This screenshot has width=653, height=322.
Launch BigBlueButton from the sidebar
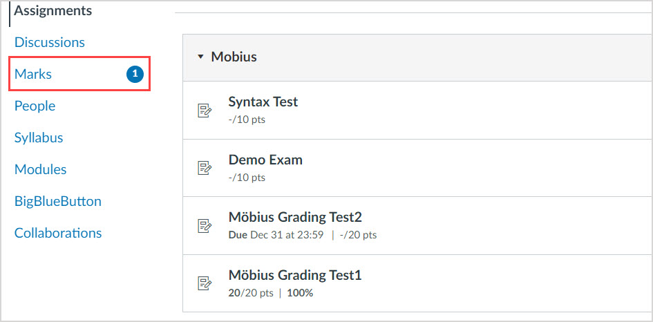point(58,201)
